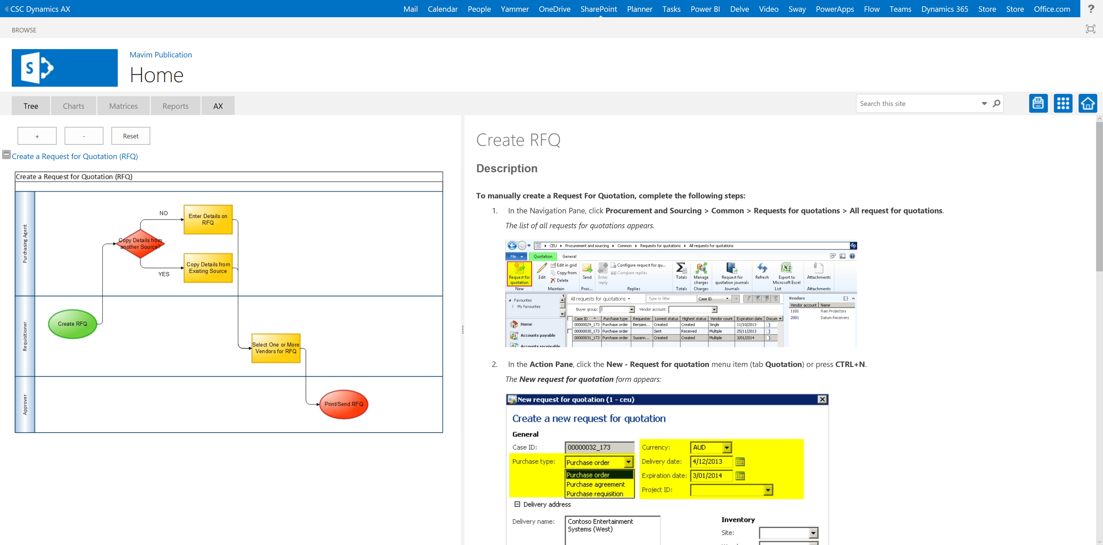Viewport: 1103px width, 545px height.
Task: Click the zoom-out minus button
Action: [84, 136]
